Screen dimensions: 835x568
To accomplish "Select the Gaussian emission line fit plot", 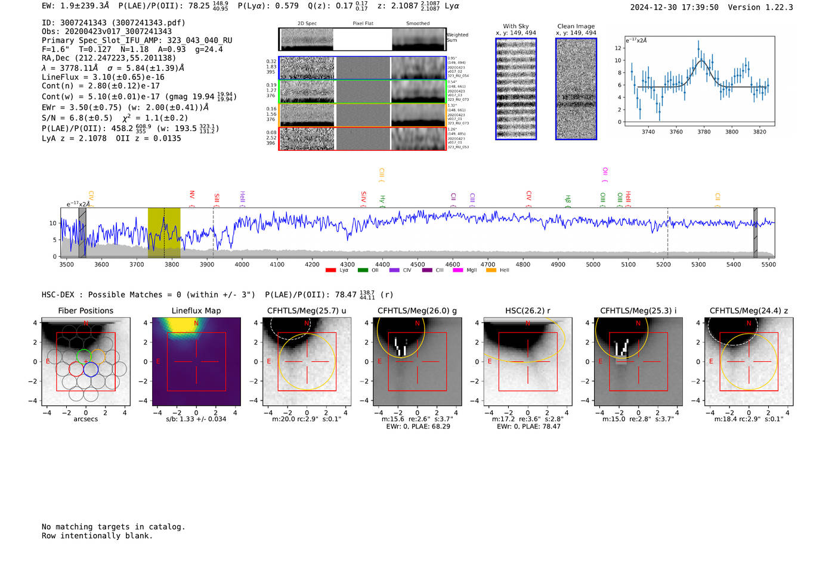I will pyautogui.click(x=699, y=80).
